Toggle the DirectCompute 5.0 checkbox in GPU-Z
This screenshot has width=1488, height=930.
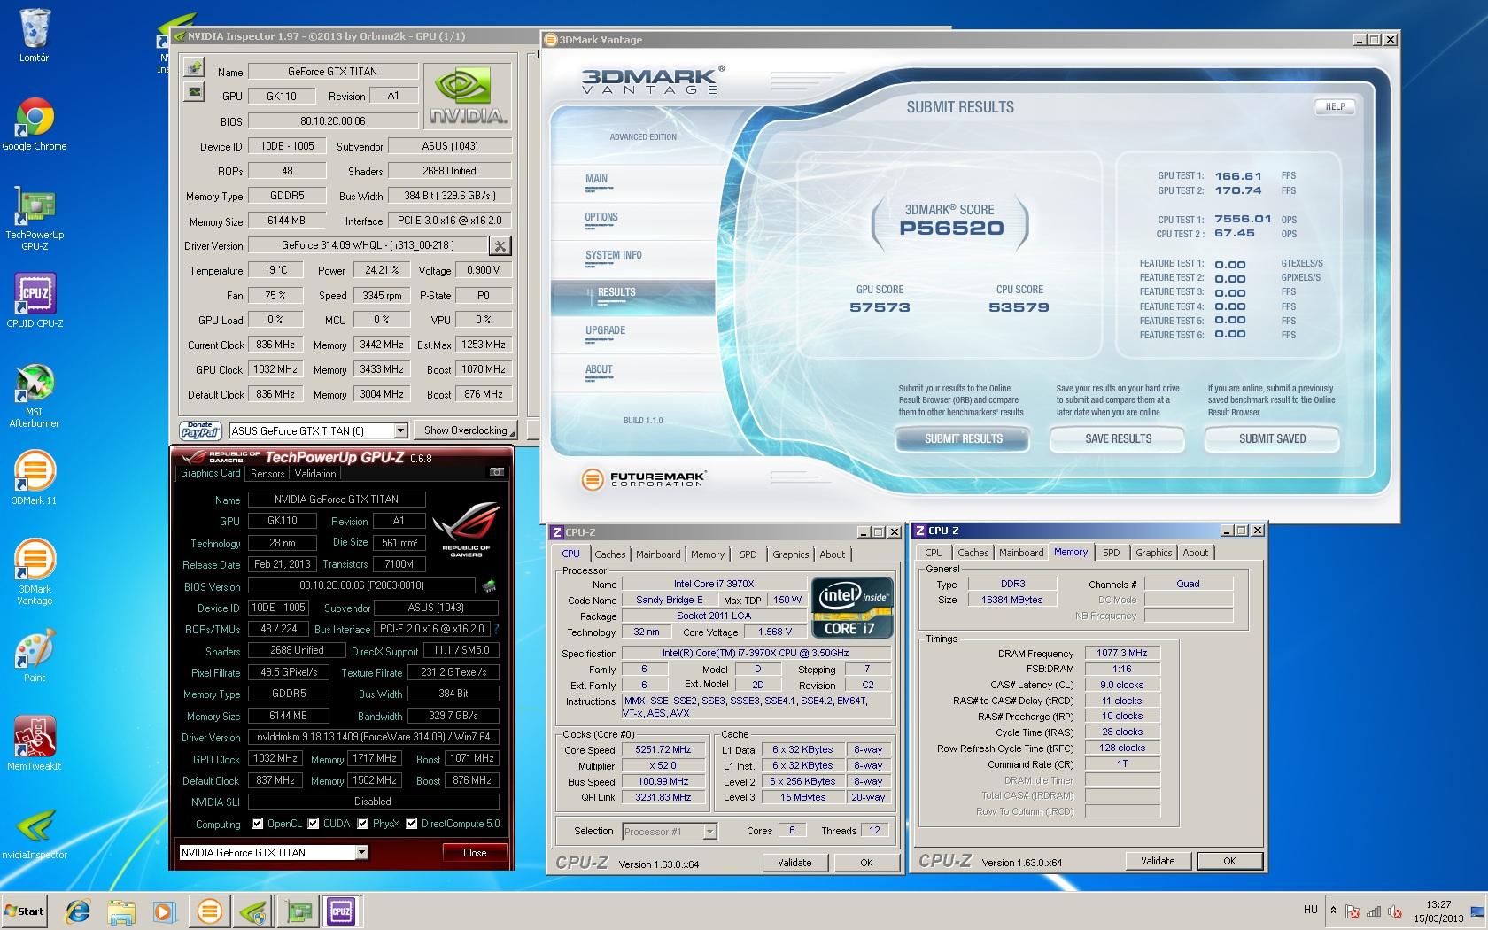tap(412, 824)
